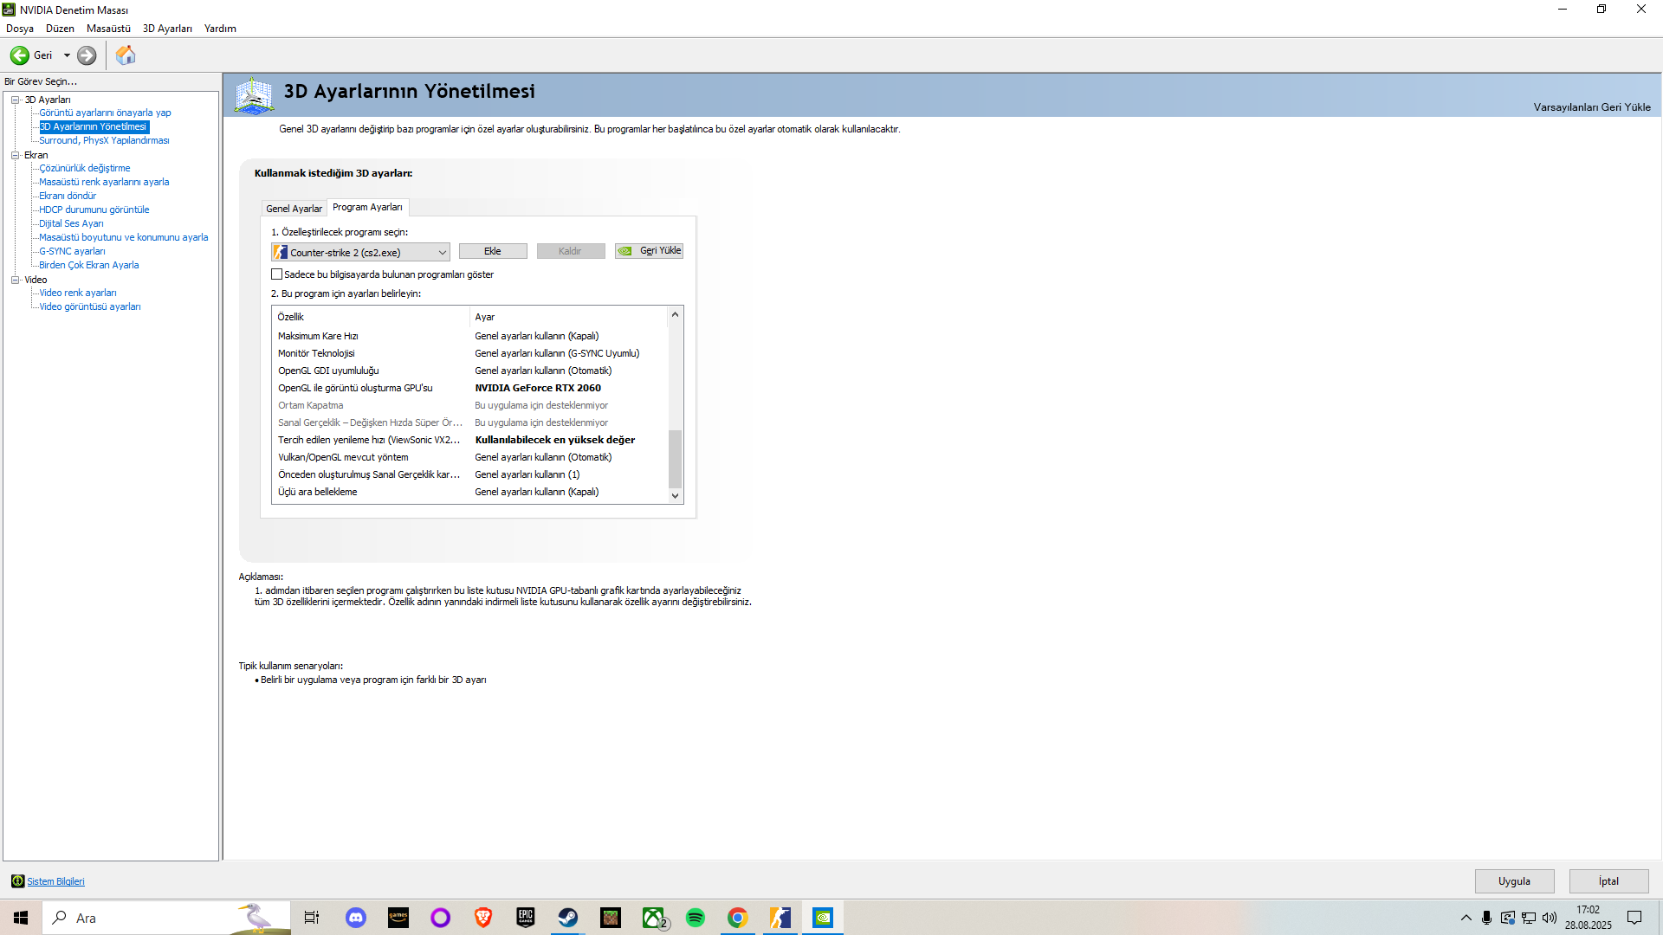Select 3D Ayarlarının Yönetilmesi tree item
The image size is (1663, 935).
94,126
